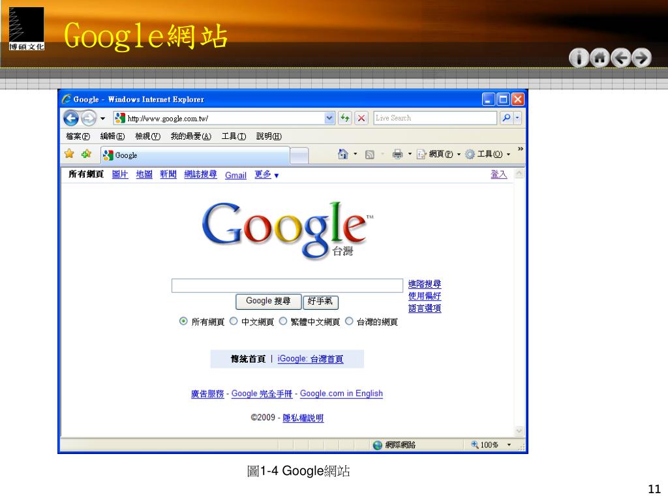Select the 中文網頁 radio button

pos(234,321)
